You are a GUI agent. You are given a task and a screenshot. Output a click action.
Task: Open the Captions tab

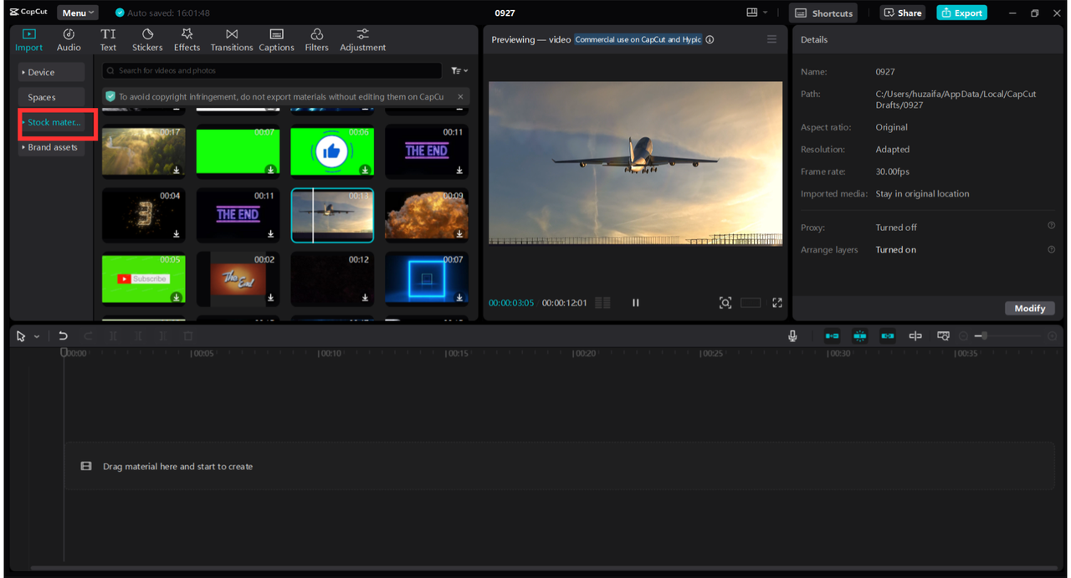click(276, 39)
